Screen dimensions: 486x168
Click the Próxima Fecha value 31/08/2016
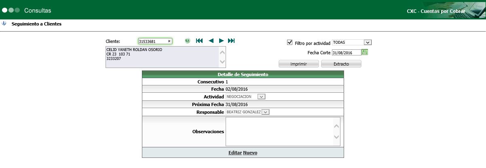[237, 104]
